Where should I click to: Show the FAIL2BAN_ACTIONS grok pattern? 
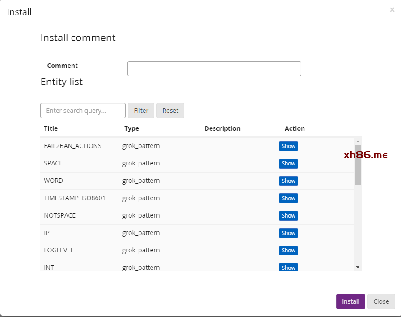pos(288,146)
